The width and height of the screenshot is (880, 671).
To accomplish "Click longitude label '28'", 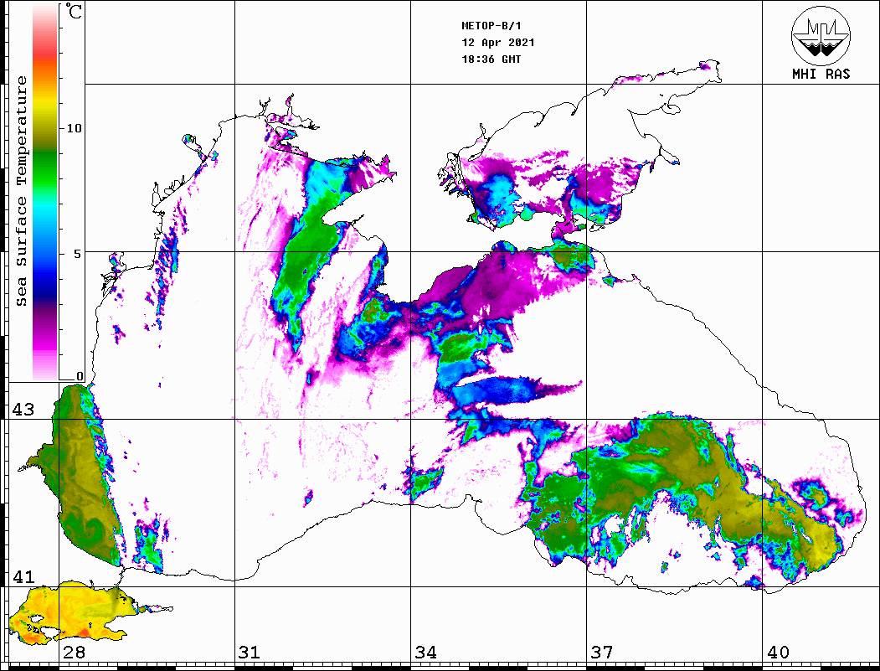I will pos(74,653).
